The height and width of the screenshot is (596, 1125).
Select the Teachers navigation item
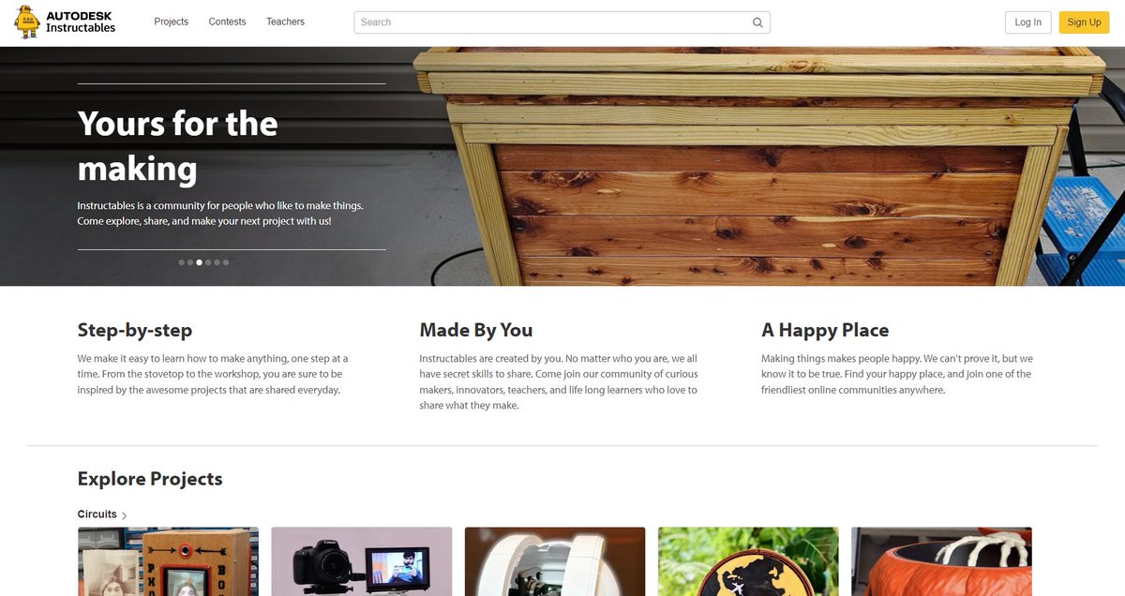(x=285, y=21)
